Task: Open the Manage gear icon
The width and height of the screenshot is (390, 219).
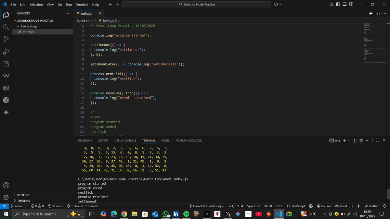Action: [6, 197]
